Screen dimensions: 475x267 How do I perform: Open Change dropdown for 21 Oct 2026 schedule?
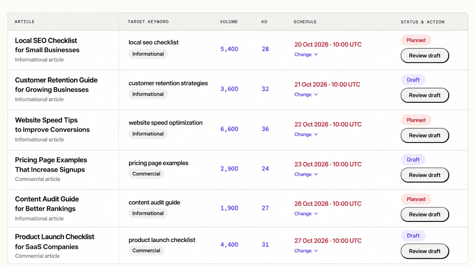click(306, 94)
